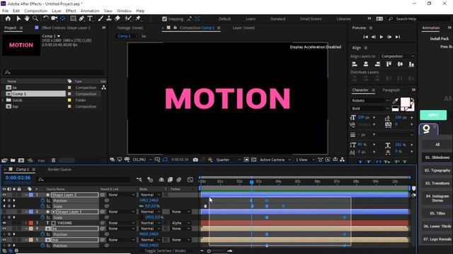Open Alpha track matte dropdown for YASSINE
This screenshot has height=254, width=453.
point(180,223)
